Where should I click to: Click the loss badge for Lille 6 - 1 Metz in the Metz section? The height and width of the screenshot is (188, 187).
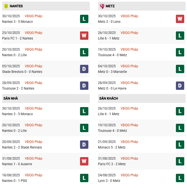click(180, 36)
